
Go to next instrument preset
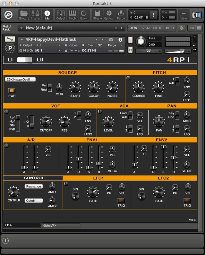(x=102, y=40)
